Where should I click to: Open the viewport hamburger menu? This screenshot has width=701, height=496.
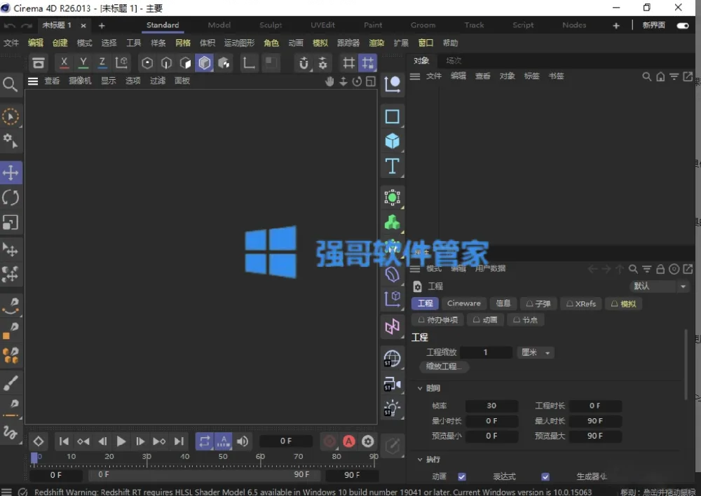point(33,81)
